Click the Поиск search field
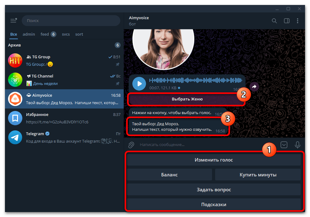310x217 pixels. [x=71, y=20]
